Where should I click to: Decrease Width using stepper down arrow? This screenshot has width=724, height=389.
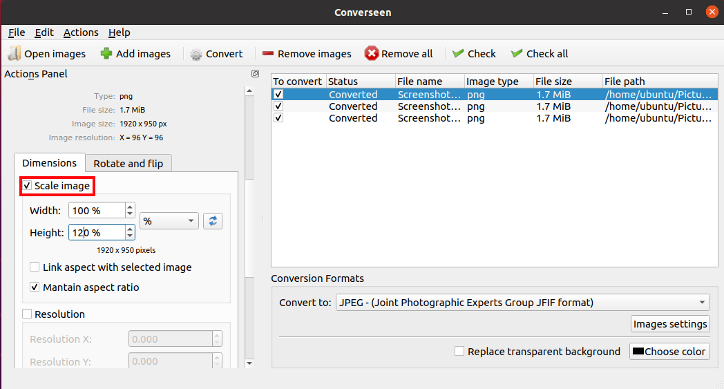(x=130, y=214)
